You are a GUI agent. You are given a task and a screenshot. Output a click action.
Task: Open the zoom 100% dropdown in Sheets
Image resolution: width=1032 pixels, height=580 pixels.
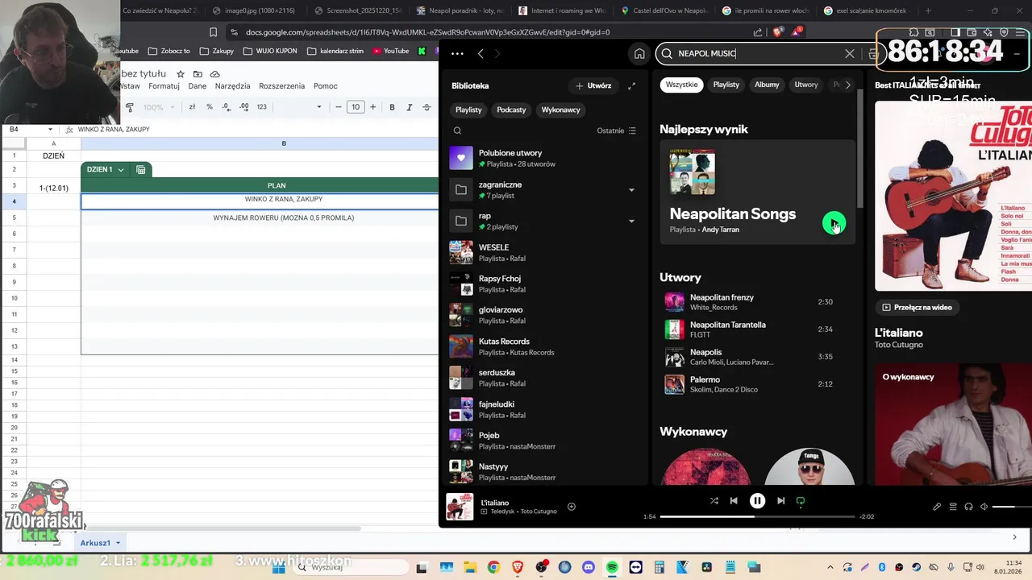point(158,107)
